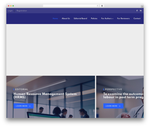Screen dimensions: 150x127
Task: Click the red close window dot
Action: click(x=9, y=6)
